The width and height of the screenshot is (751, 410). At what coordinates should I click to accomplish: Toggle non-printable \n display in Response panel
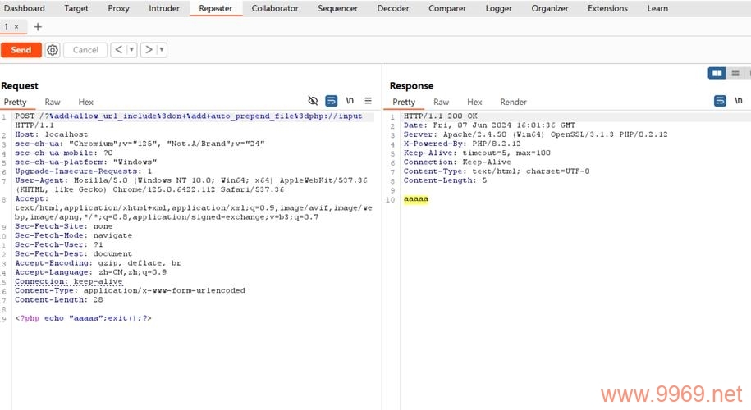click(x=740, y=101)
